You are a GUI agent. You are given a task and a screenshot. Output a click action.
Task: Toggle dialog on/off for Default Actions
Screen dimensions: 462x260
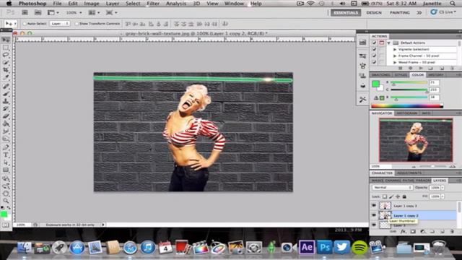pyautogui.click(x=382, y=43)
